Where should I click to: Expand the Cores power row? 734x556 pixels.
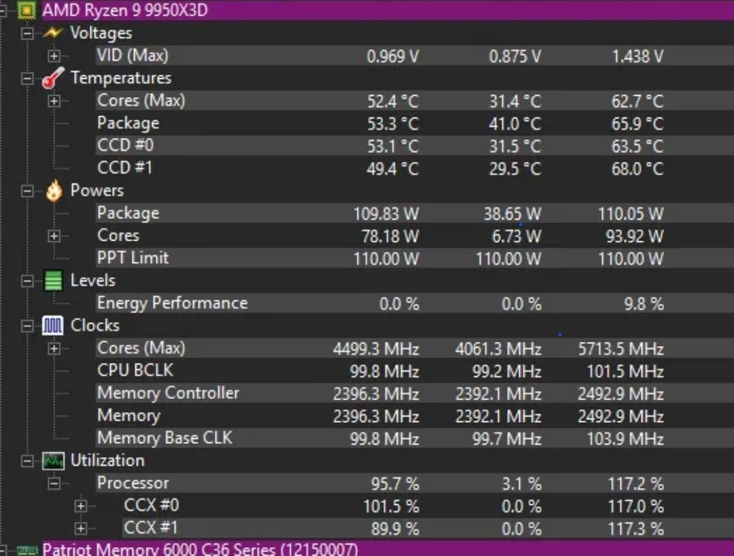point(54,236)
